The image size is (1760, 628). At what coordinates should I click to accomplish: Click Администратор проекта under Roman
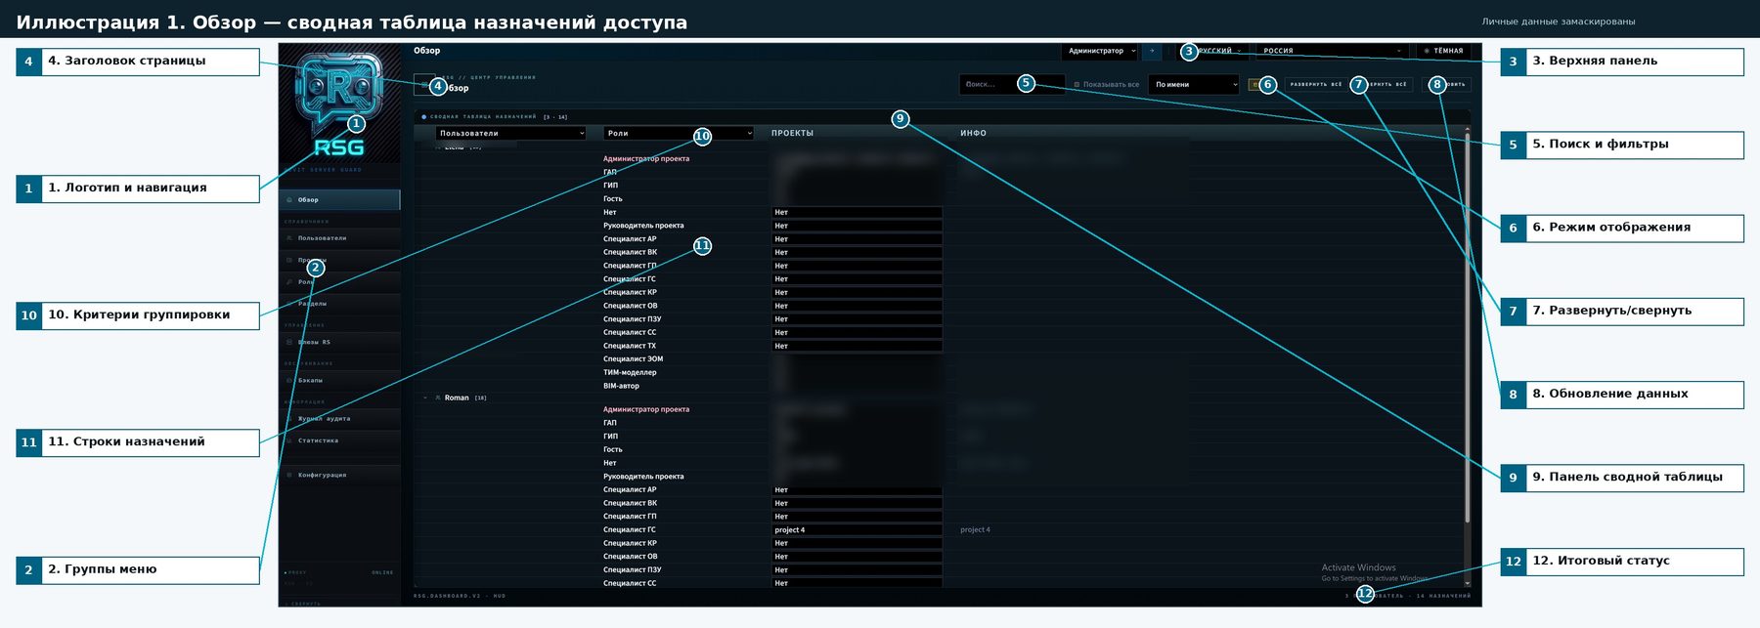[x=646, y=409]
